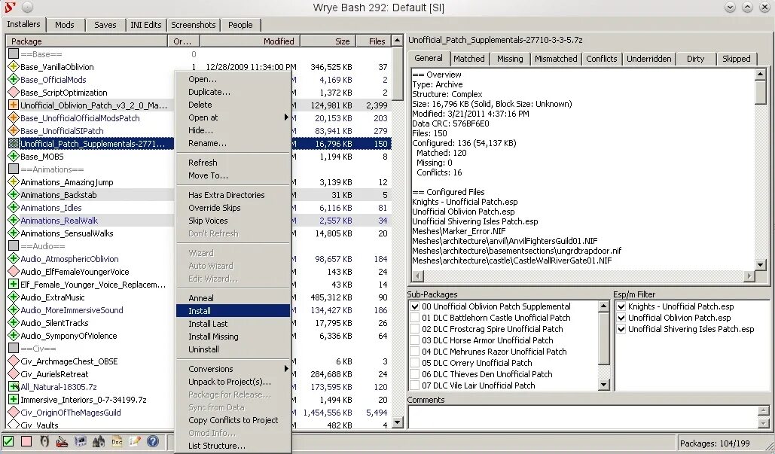
Task: Select Install Missing menu entry
Action: pos(233,337)
